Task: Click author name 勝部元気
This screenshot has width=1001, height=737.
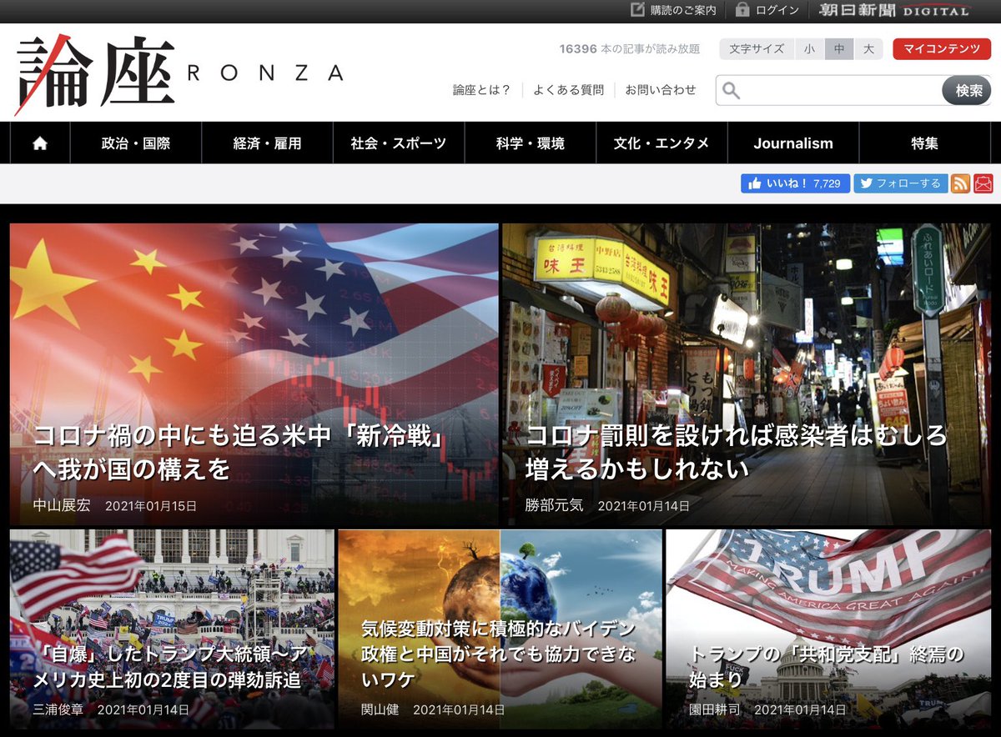Action: click(555, 505)
